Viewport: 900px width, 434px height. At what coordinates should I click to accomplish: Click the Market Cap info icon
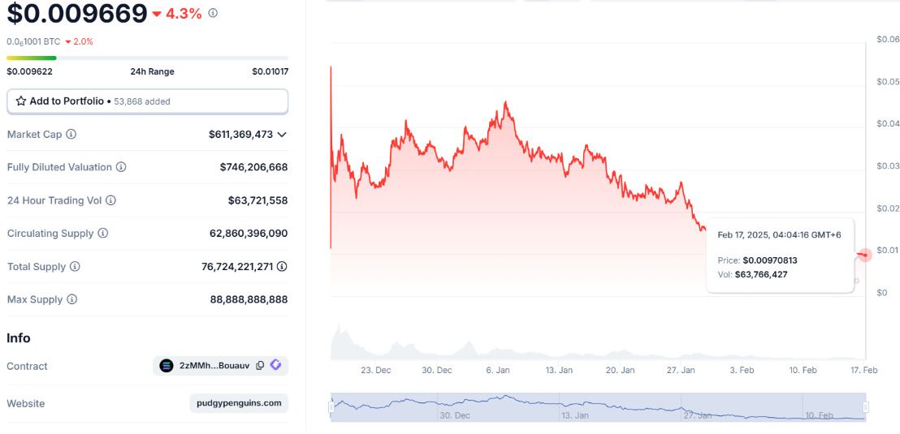tap(71, 134)
